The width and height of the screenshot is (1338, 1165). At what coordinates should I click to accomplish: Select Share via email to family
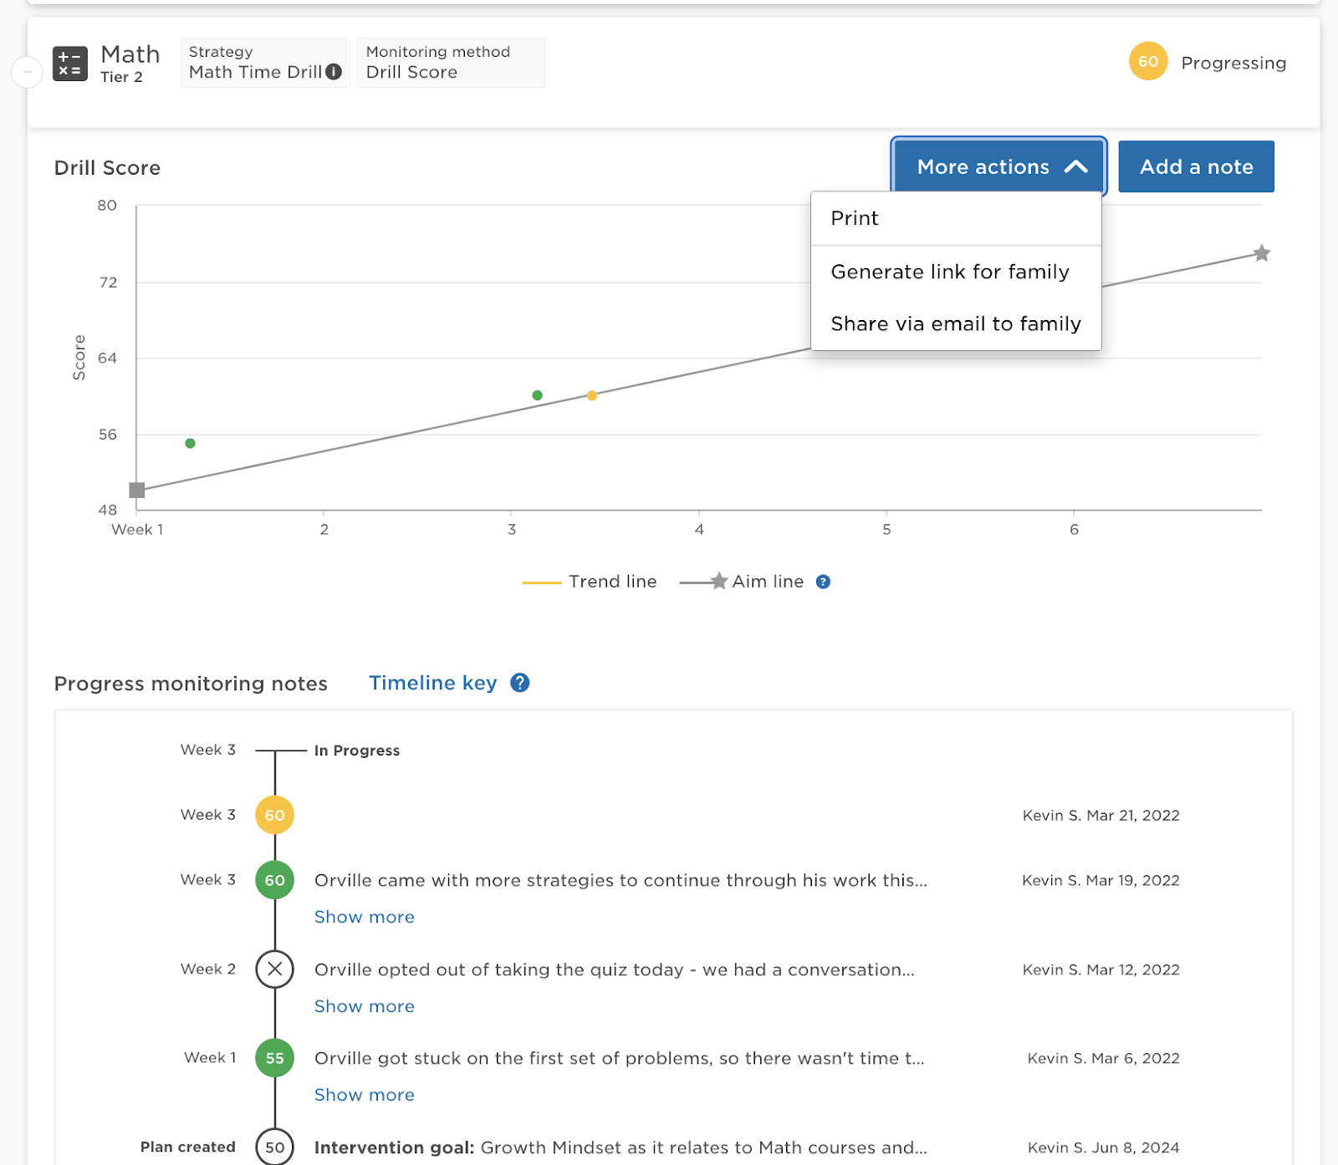coord(955,323)
